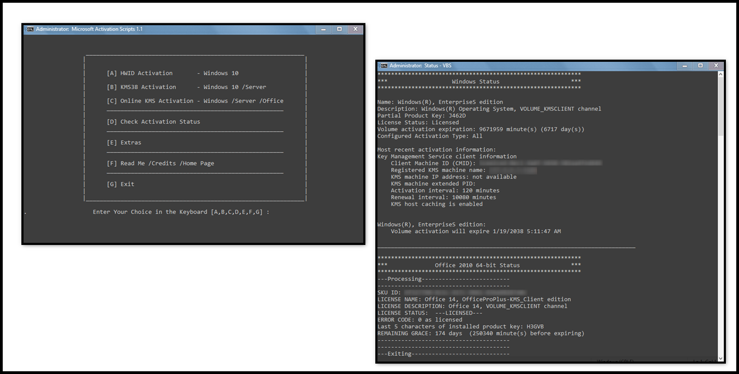
Task: Click the "LICENSE NAME: Office 14" line
Action: coord(474,299)
